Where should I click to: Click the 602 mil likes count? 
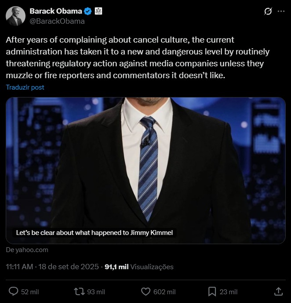[x=165, y=292]
